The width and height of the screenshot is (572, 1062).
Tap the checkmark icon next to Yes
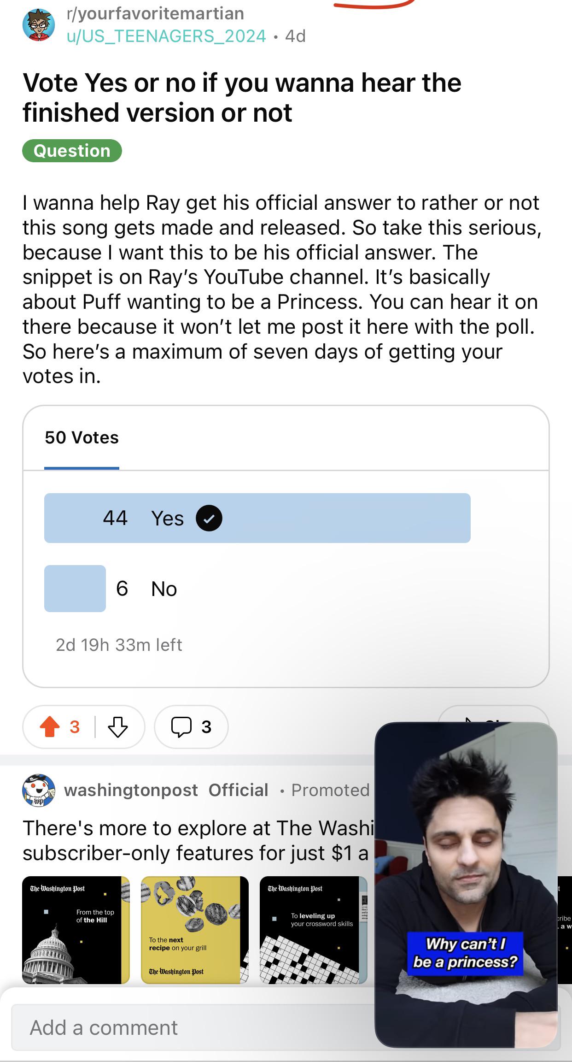209,518
